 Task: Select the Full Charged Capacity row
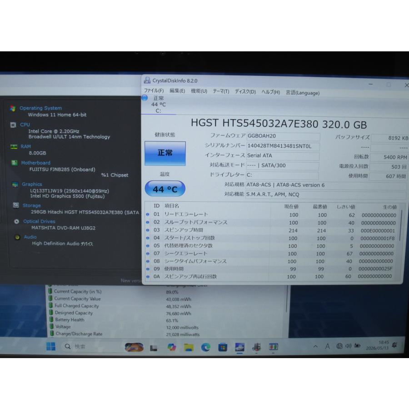click(x=167, y=306)
